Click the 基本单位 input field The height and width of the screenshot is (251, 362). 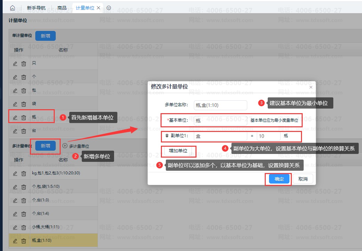(220, 121)
